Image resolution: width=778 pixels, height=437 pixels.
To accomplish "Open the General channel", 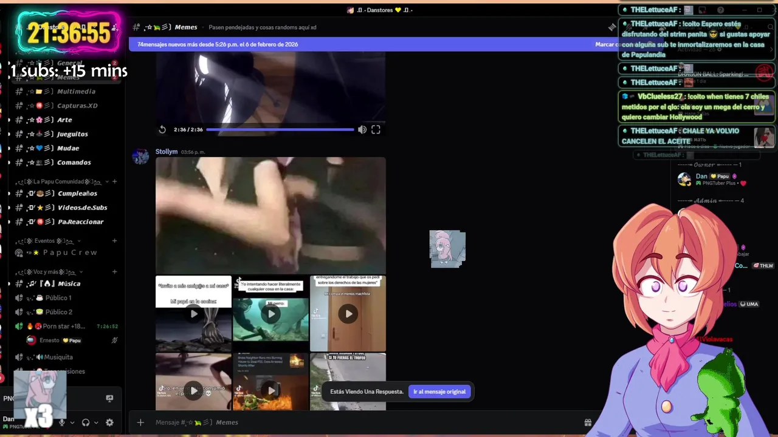I will [67, 63].
